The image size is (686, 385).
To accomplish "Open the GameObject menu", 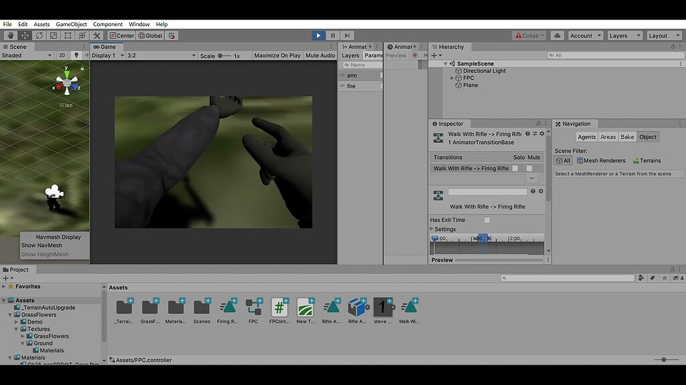I will click(70, 23).
